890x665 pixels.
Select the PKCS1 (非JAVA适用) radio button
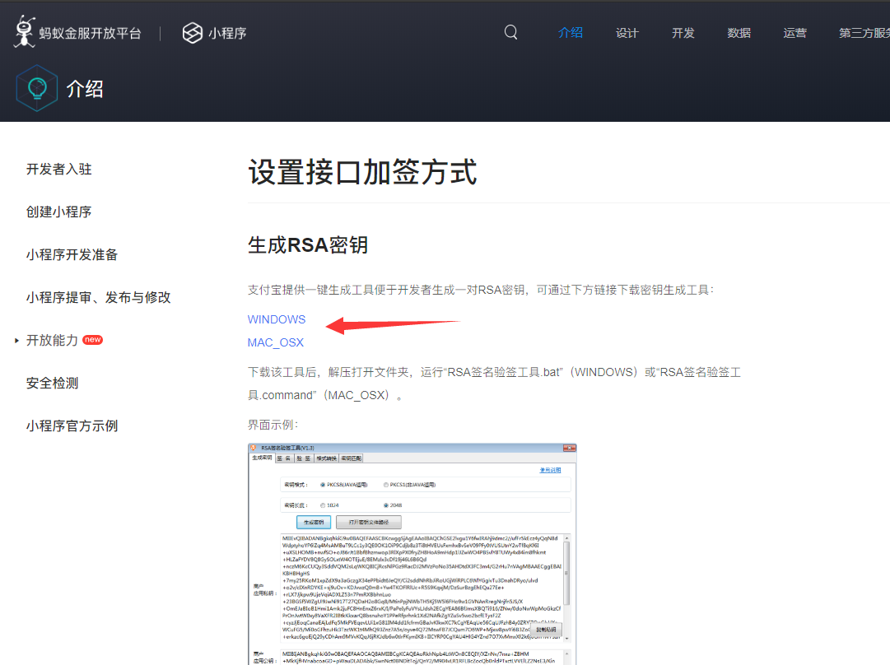pyautogui.click(x=387, y=485)
